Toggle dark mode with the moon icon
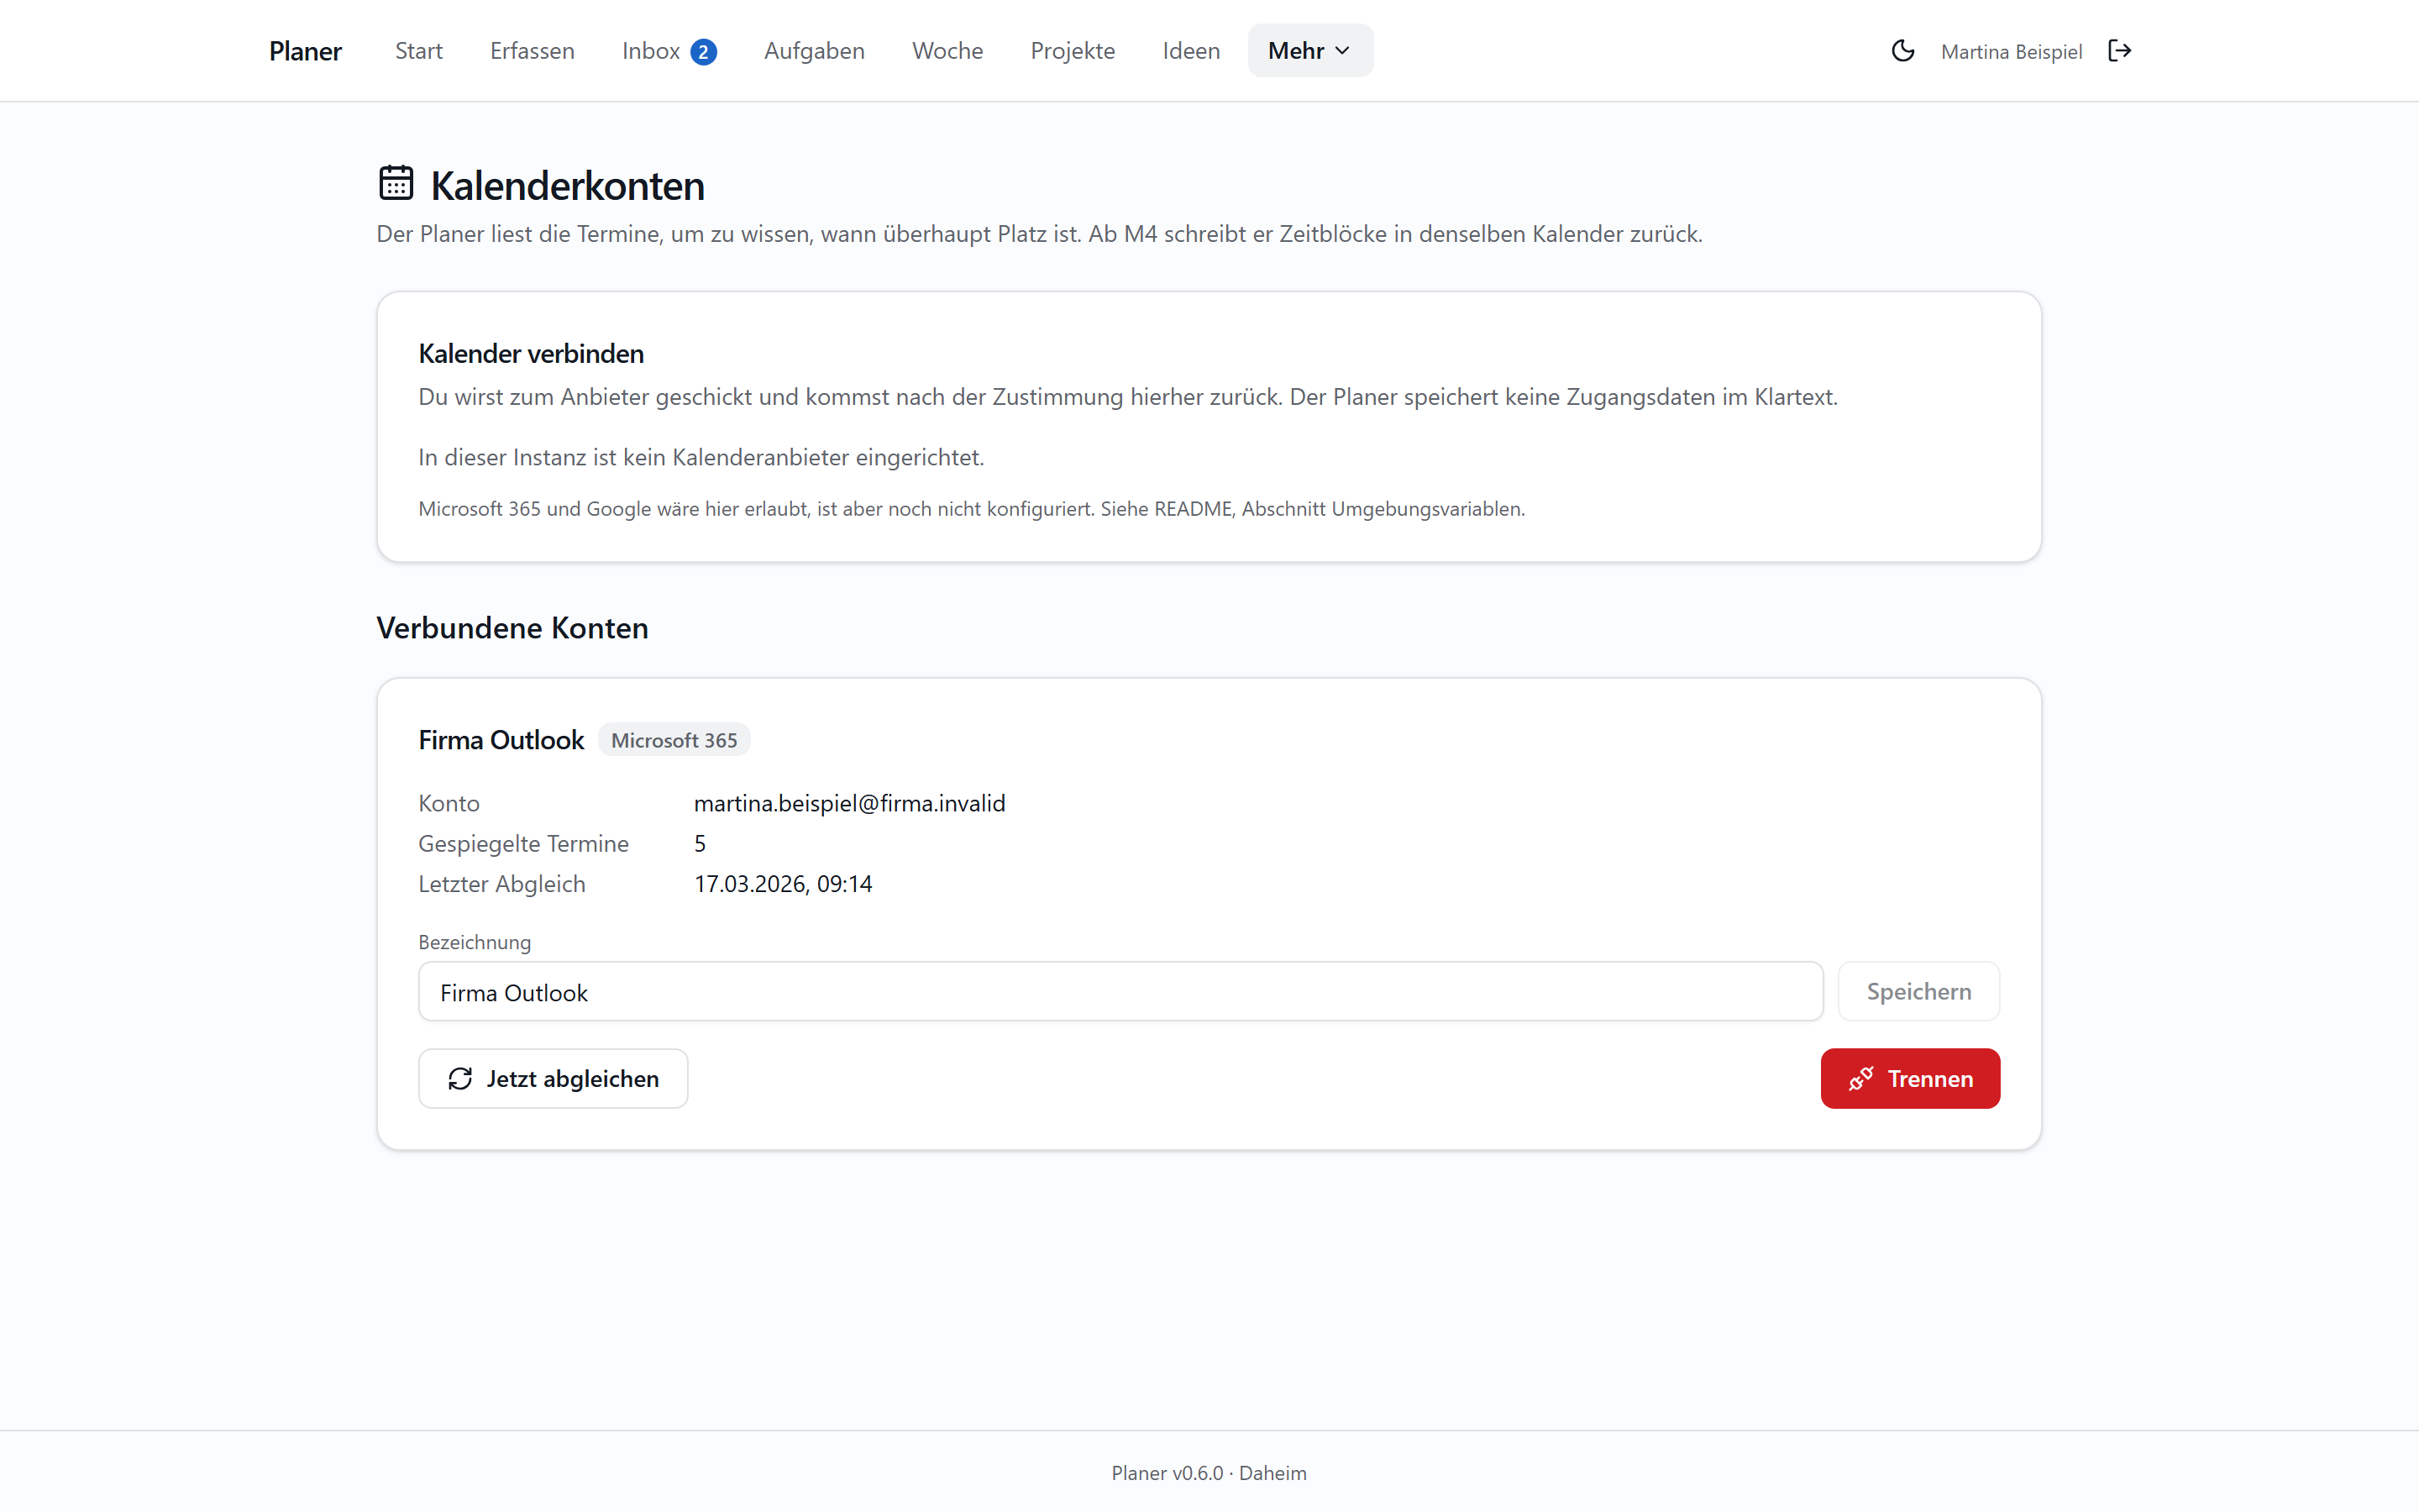 (x=1902, y=51)
